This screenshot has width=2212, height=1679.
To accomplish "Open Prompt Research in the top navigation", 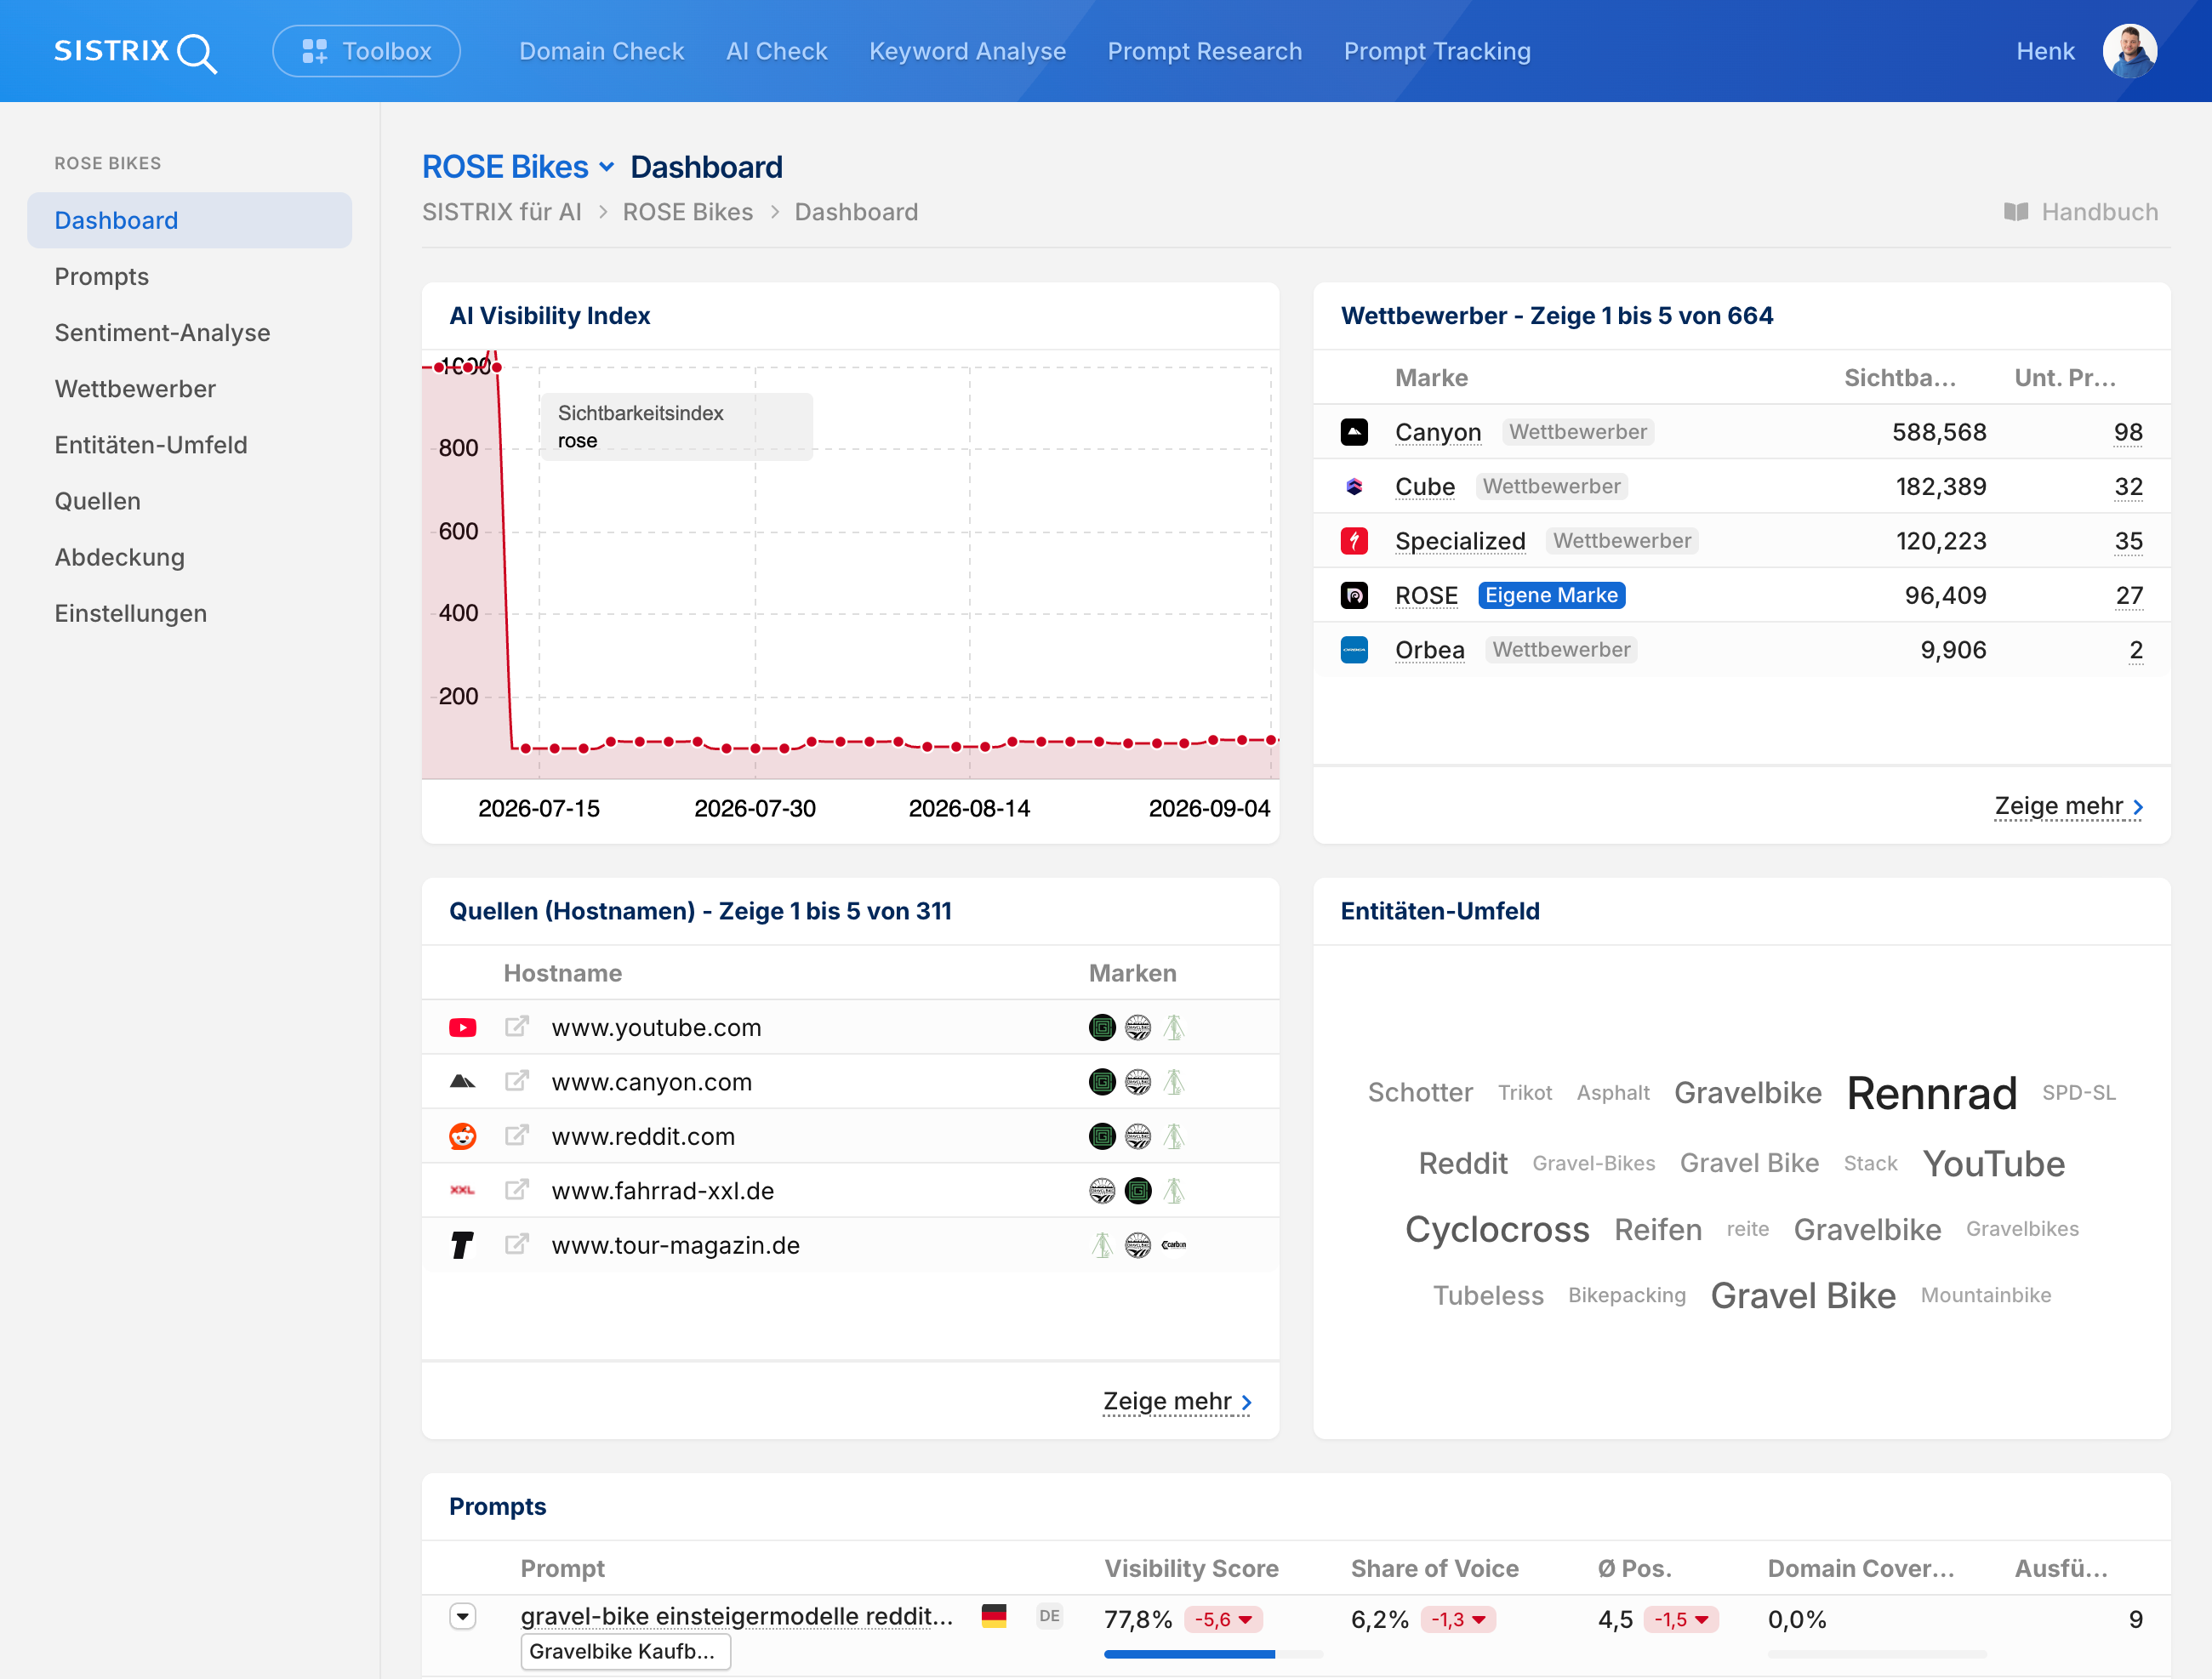I will [x=1204, y=51].
